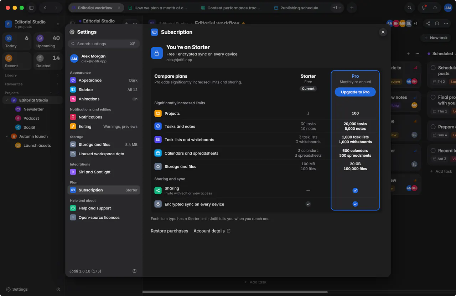Tick the circle on the Schedule posts task
The image size is (456, 296).
coord(433,68)
